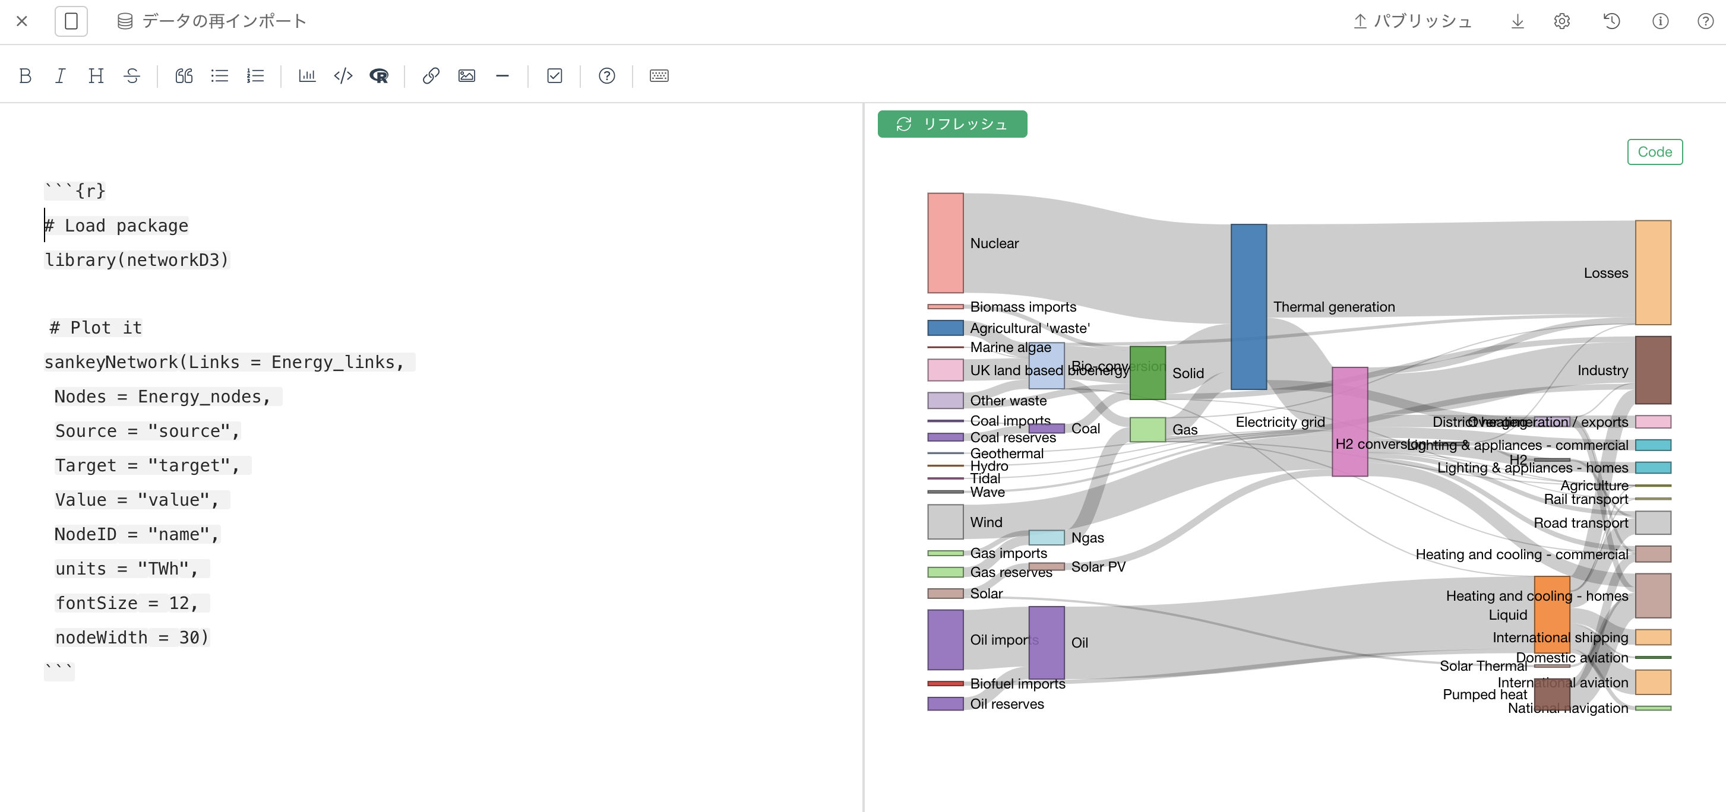Click the Oil imports purple node
This screenshot has height=812, width=1726.
(x=946, y=639)
